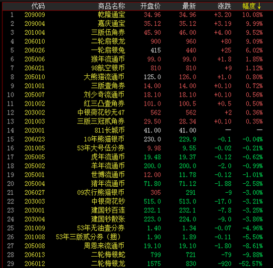Viewport: 273px width, 268px height.
Task: Click code 206012
Action: point(35,264)
